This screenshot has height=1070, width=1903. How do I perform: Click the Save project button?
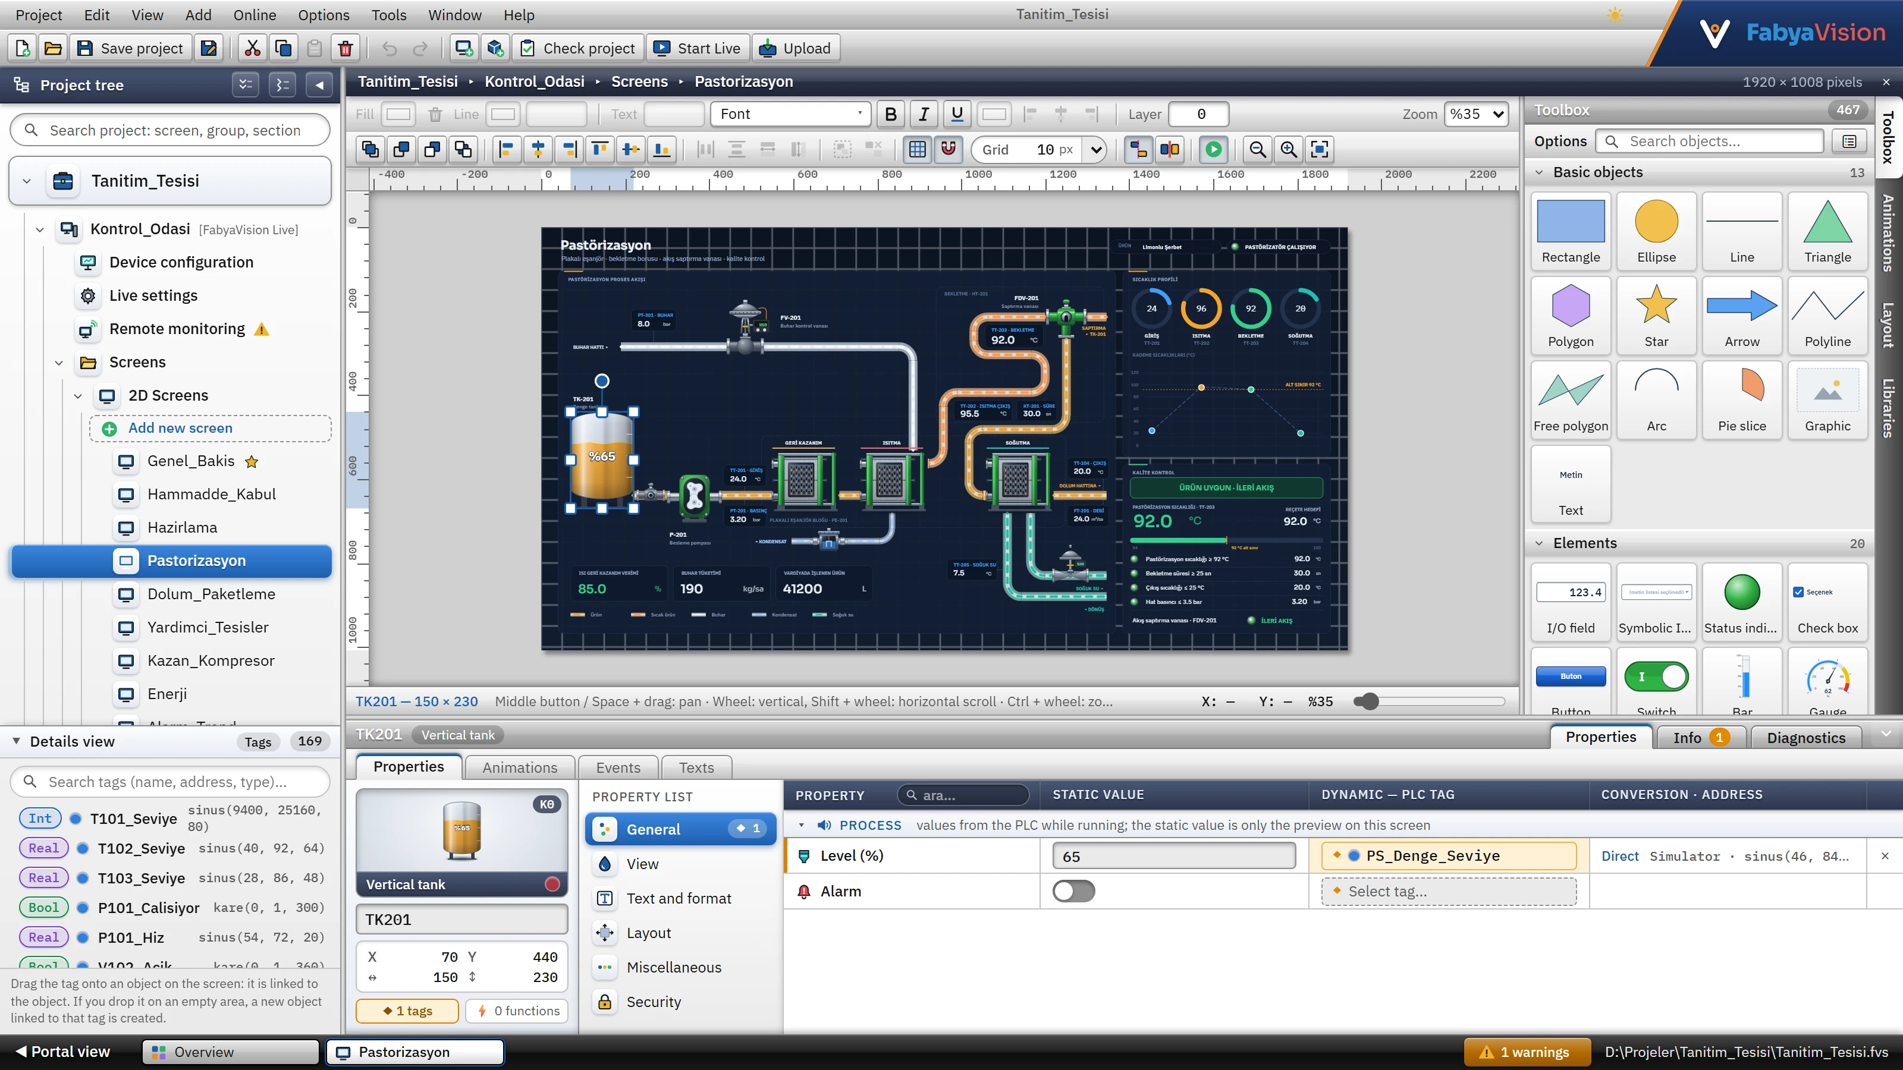(x=131, y=49)
